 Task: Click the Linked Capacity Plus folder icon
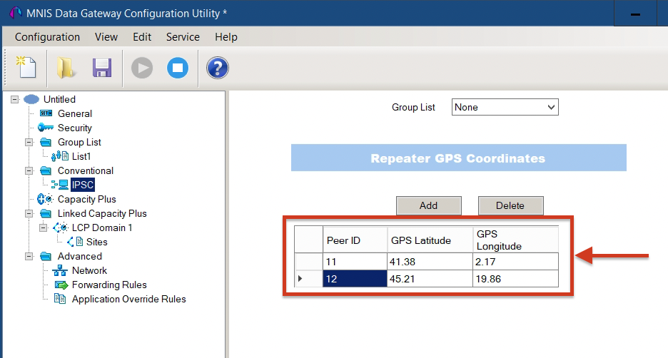click(46, 213)
